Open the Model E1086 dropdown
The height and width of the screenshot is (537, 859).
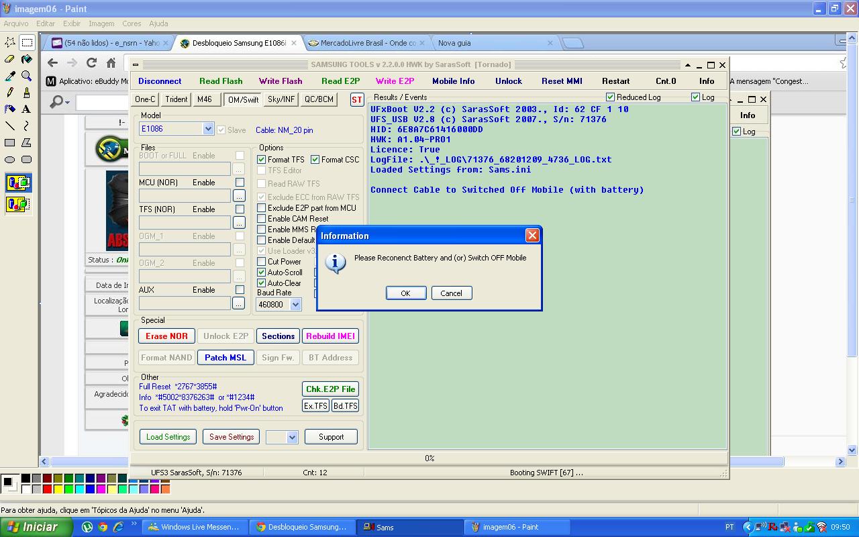tap(208, 129)
